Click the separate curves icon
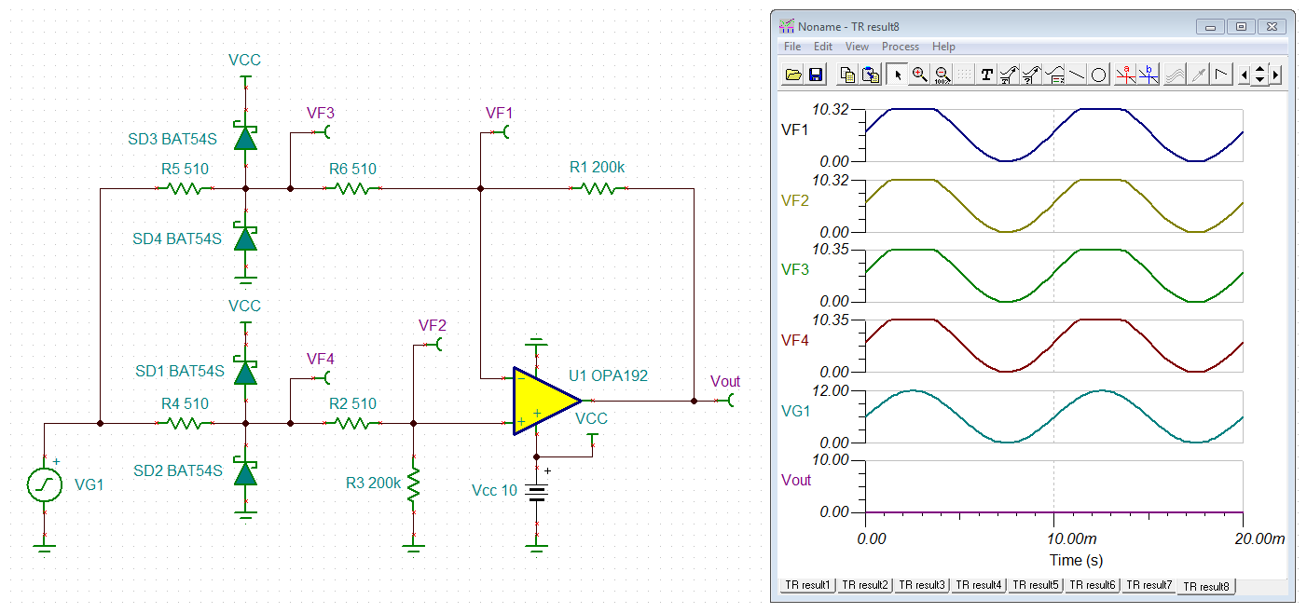The height and width of the screenshot is (613, 1307). coord(1176,75)
